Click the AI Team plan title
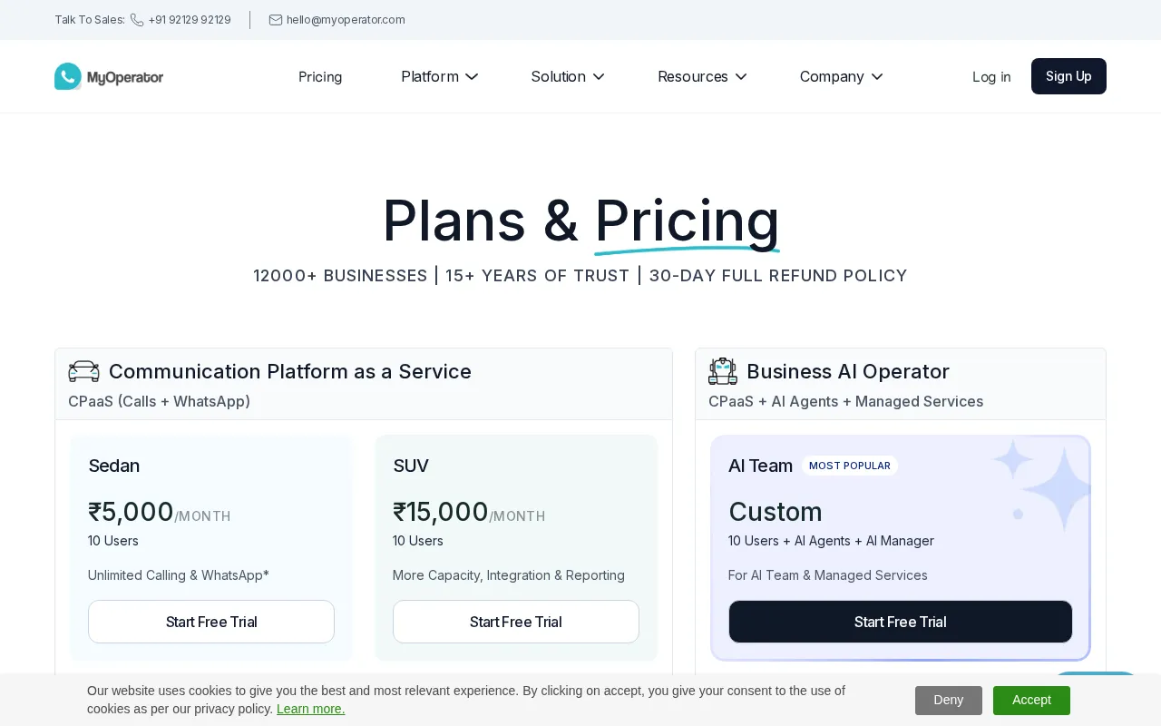The image size is (1161, 726). point(760,466)
